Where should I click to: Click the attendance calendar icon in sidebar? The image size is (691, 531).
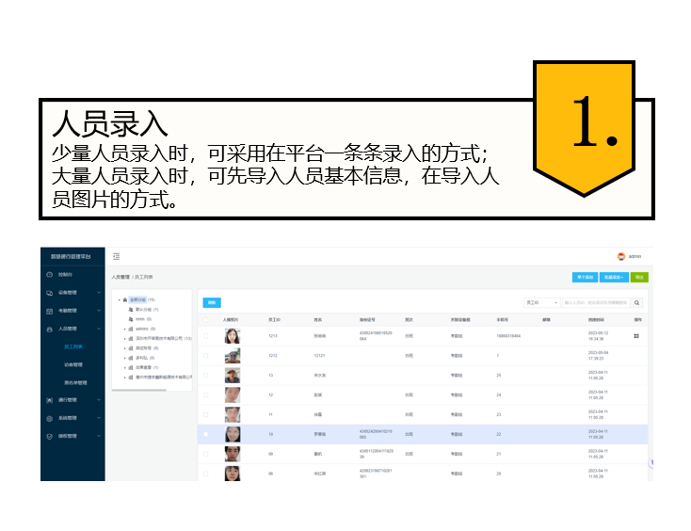point(49,311)
